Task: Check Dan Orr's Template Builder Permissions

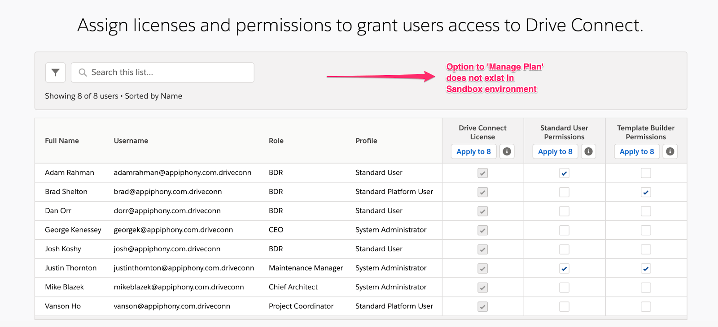Action: 646,211
